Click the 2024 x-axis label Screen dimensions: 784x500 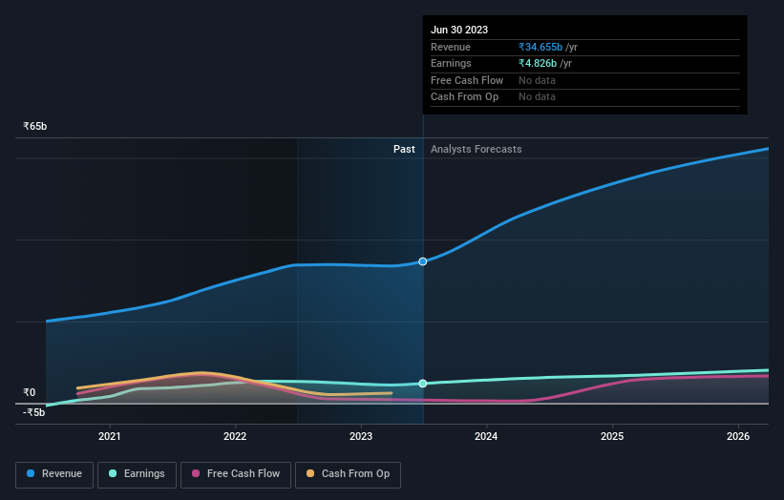(486, 437)
